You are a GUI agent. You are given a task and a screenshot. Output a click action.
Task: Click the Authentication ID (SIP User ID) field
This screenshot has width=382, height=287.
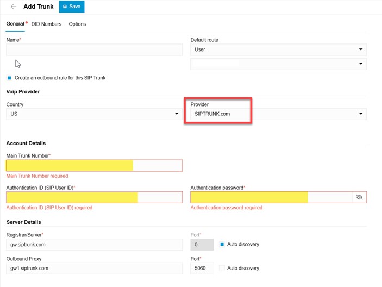pyautogui.click(x=95, y=197)
